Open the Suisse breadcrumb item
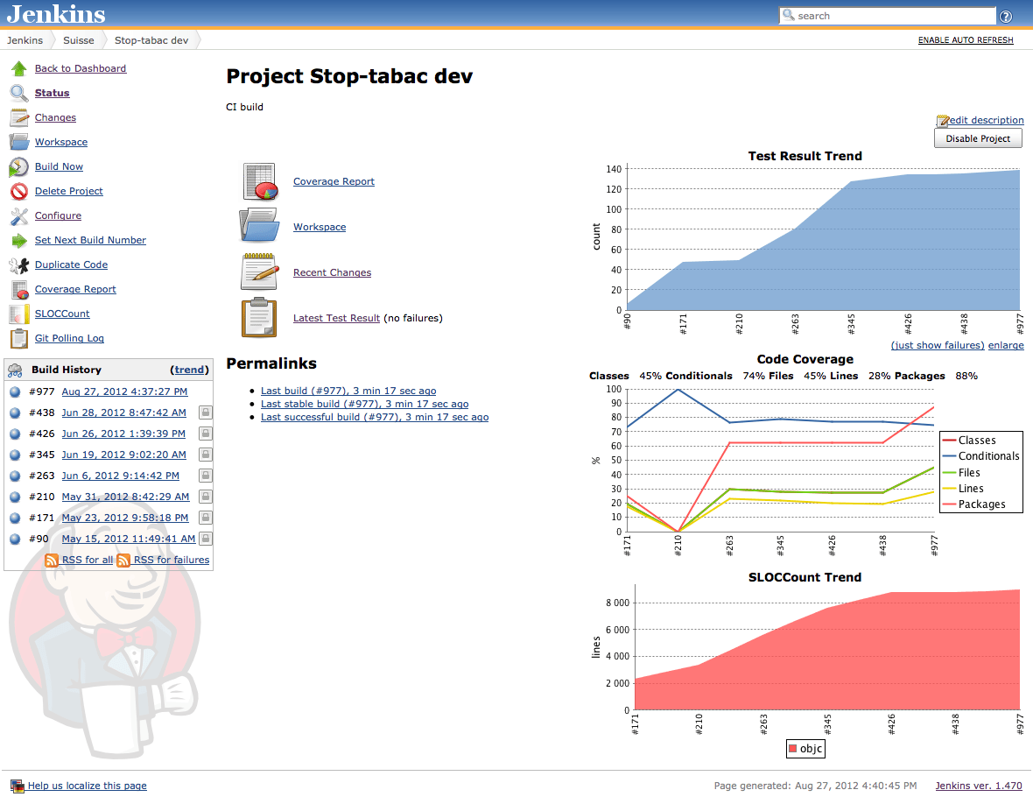The image size is (1033, 804). 79,40
